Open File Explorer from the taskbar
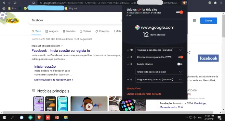The height and width of the screenshot is (121, 225). (66, 117)
